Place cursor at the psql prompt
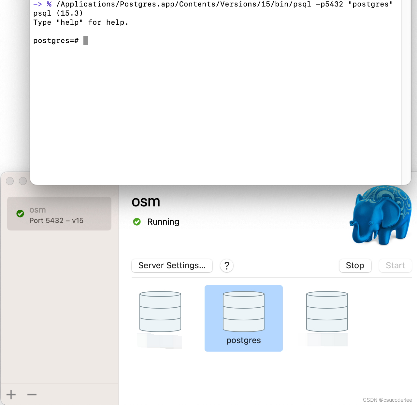The height and width of the screenshot is (405, 417). pos(86,40)
